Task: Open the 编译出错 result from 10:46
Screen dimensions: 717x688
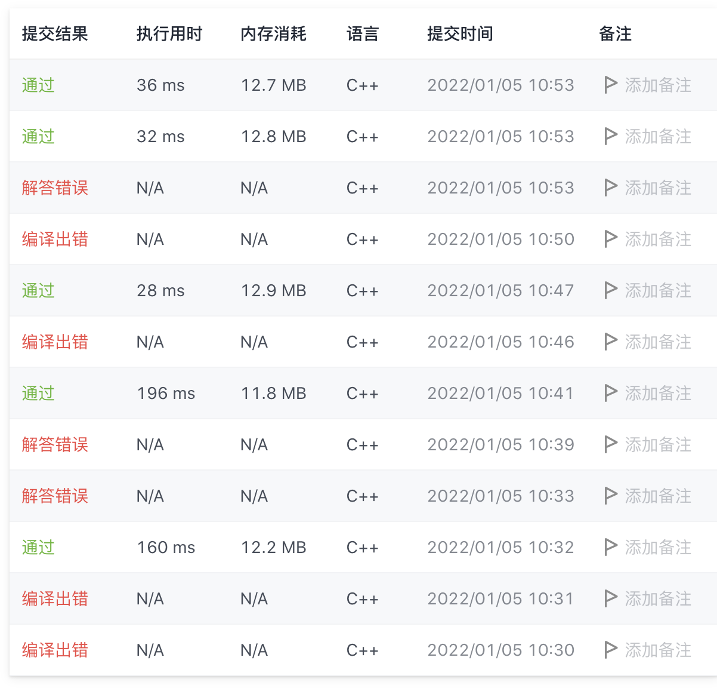Action: click(55, 342)
